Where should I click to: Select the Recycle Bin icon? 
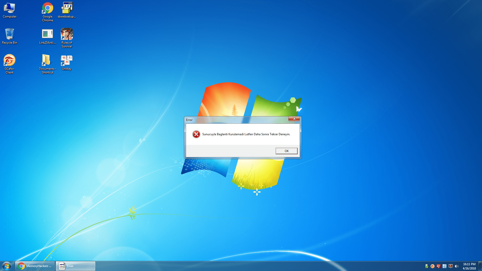click(x=10, y=36)
